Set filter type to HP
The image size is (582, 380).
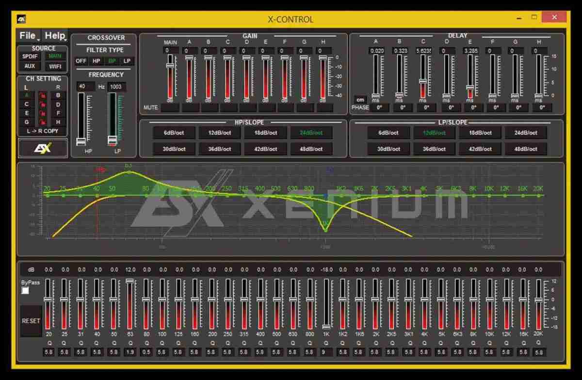(x=96, y=61)
